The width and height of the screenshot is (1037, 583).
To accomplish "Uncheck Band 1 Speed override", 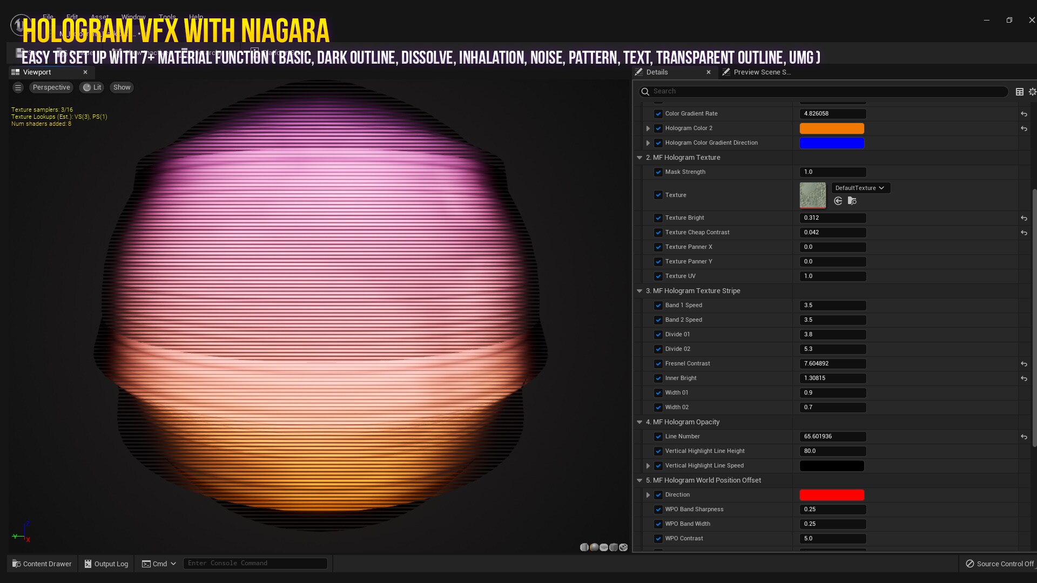I will pyautogui.click(x=658, y=306).
